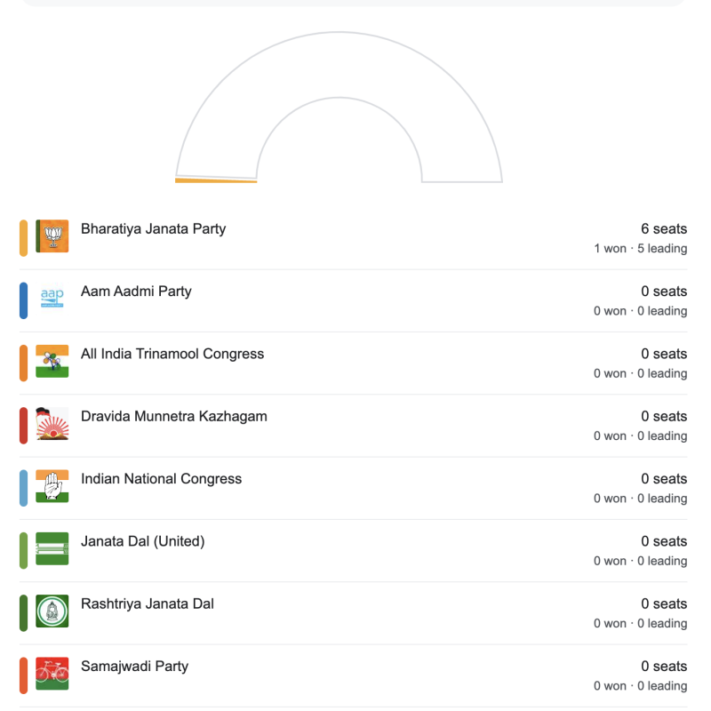Click the Samajwadi Party bicycle logo
The width and height of the screenshot is (711, 711).
point(52,675)
